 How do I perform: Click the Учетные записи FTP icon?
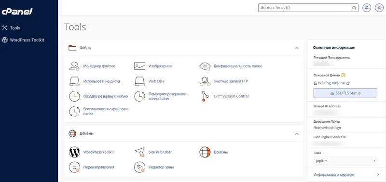tap(205, 81)
